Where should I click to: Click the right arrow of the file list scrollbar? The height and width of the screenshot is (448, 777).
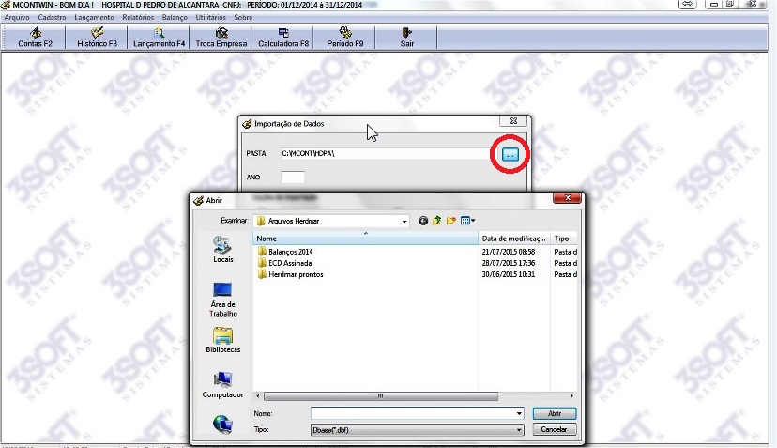click(571, 396)
